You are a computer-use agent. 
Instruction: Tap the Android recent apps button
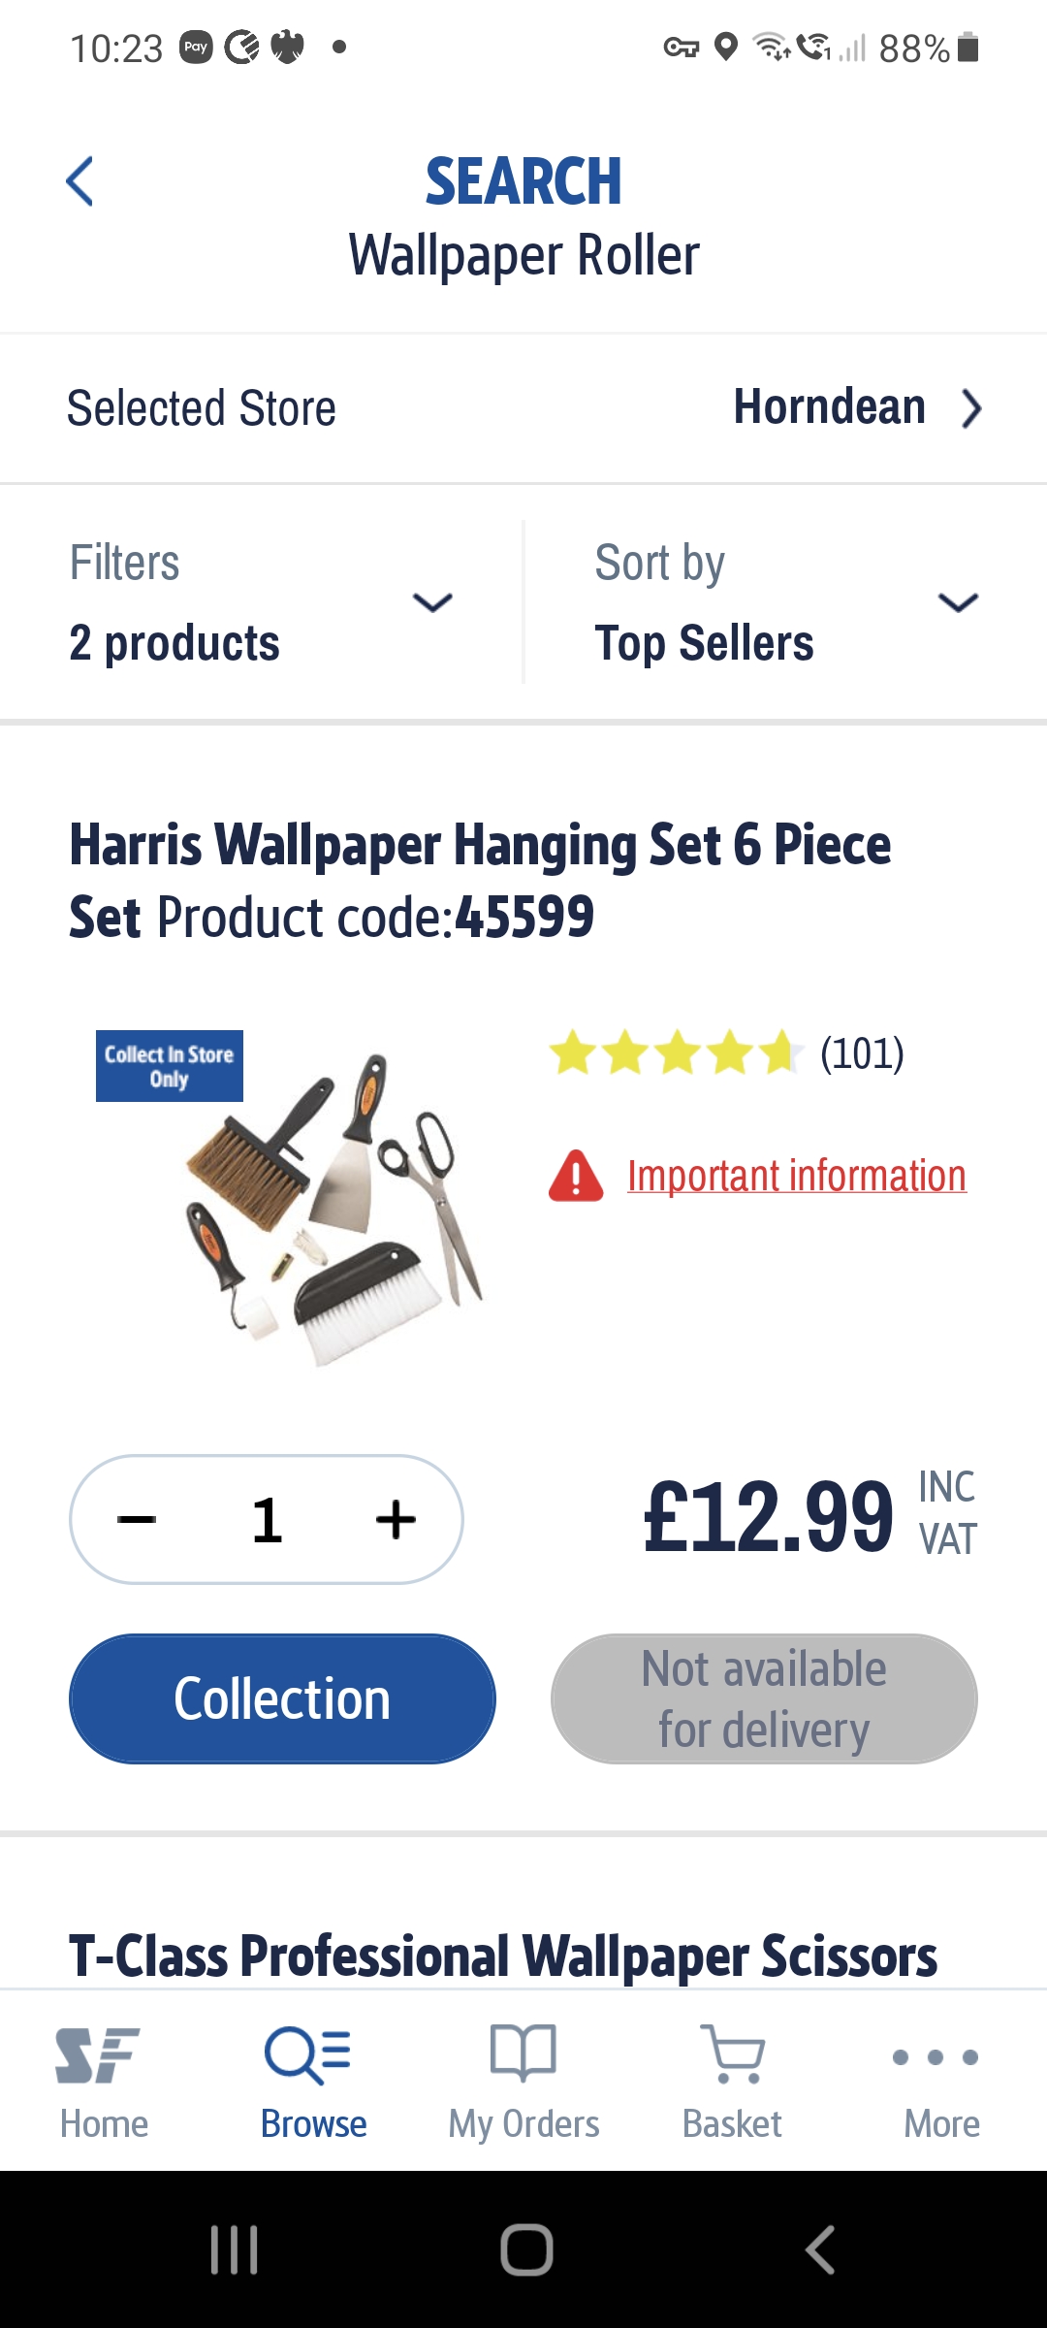coord(235,2249)
